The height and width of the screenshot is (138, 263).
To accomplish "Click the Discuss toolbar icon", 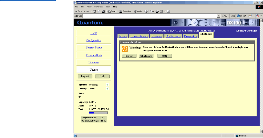I will (168, 11).
